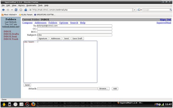Click the site identity icon beside the URL
This screenshot has width=173, height=108.
coord(30,10)
